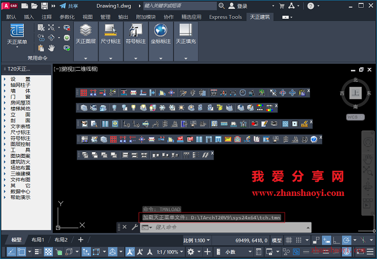Image resolution: width=377 pixels, height=259 pixels.
Task: Click the search magnifier icon in title bar
Action: pos(222,6)
